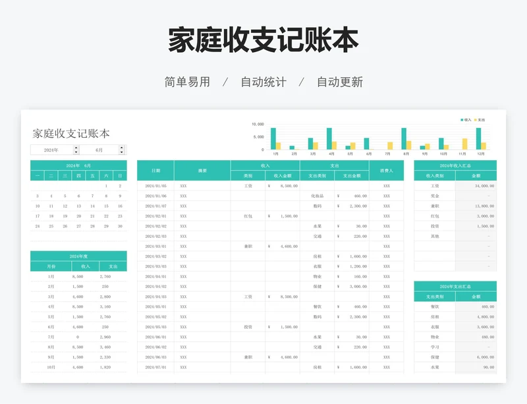Viewport: 527px width, 404px height.
Task: Click the 2024年收入汇总 table title
Action: pyautogui.click(x=455, y=165)
